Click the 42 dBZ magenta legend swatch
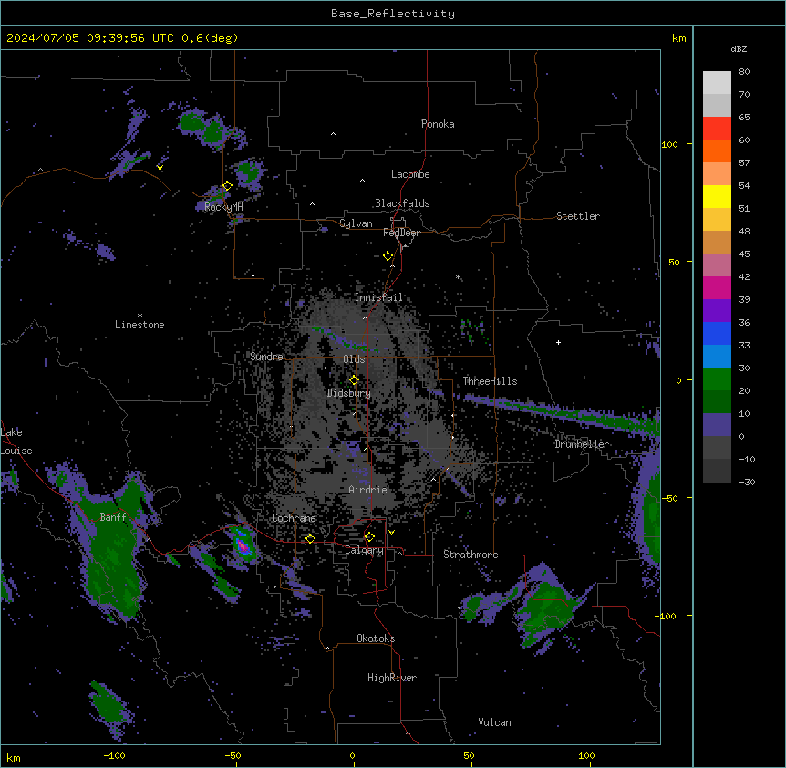 [717, 287]
